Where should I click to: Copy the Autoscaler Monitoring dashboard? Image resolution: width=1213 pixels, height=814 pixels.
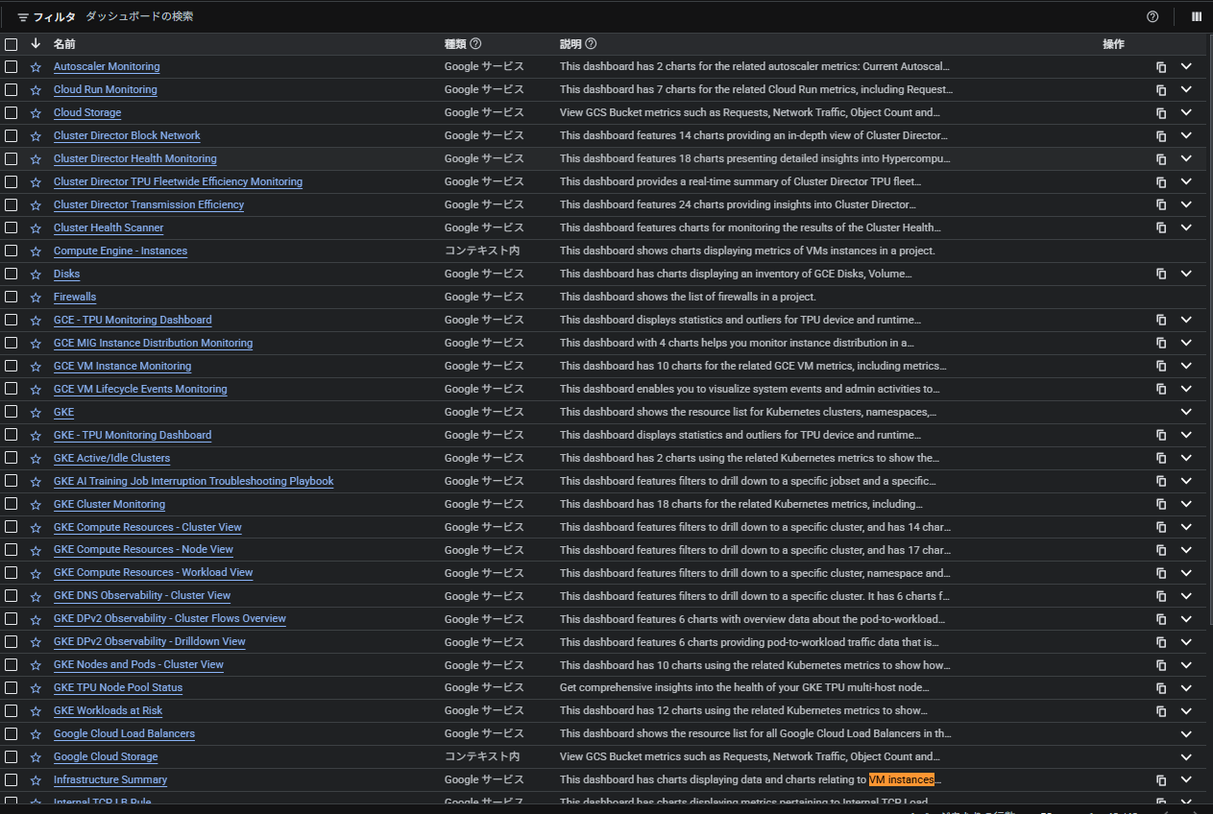pos(1161,67)
